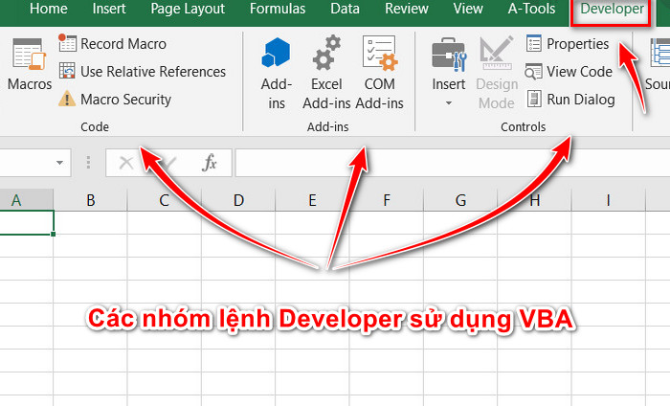Image resolution: width=670 pixels, height=406 pixels.
Task: Click into the formula bar
Action: (x=453, y=163)
